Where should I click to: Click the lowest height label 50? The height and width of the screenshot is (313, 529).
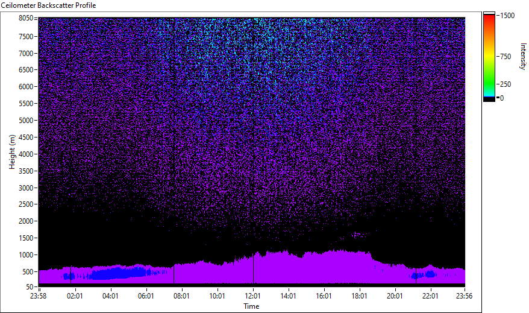tap(30, 287)
